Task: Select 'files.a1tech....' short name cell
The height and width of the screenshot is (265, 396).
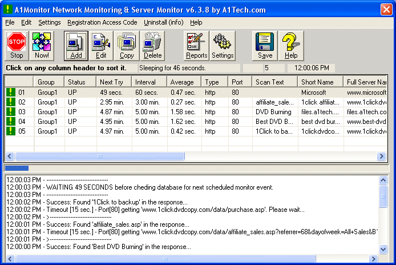Action: click(320, 112)
